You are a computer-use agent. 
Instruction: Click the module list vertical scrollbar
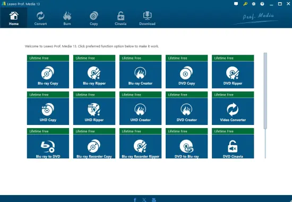click(265, 91)
